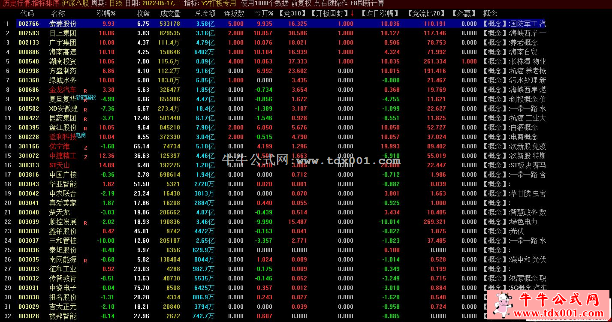Select the 中国广核 stock name
The width and height of the screenshot is (612, 322).
(x=63, y=175)
